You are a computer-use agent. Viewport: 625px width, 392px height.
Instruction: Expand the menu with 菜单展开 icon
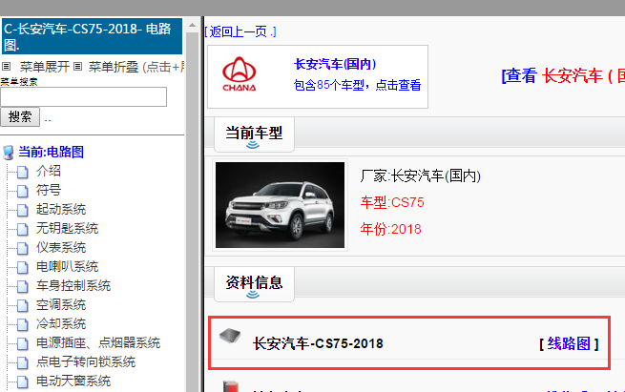click(x=6, y=66)
